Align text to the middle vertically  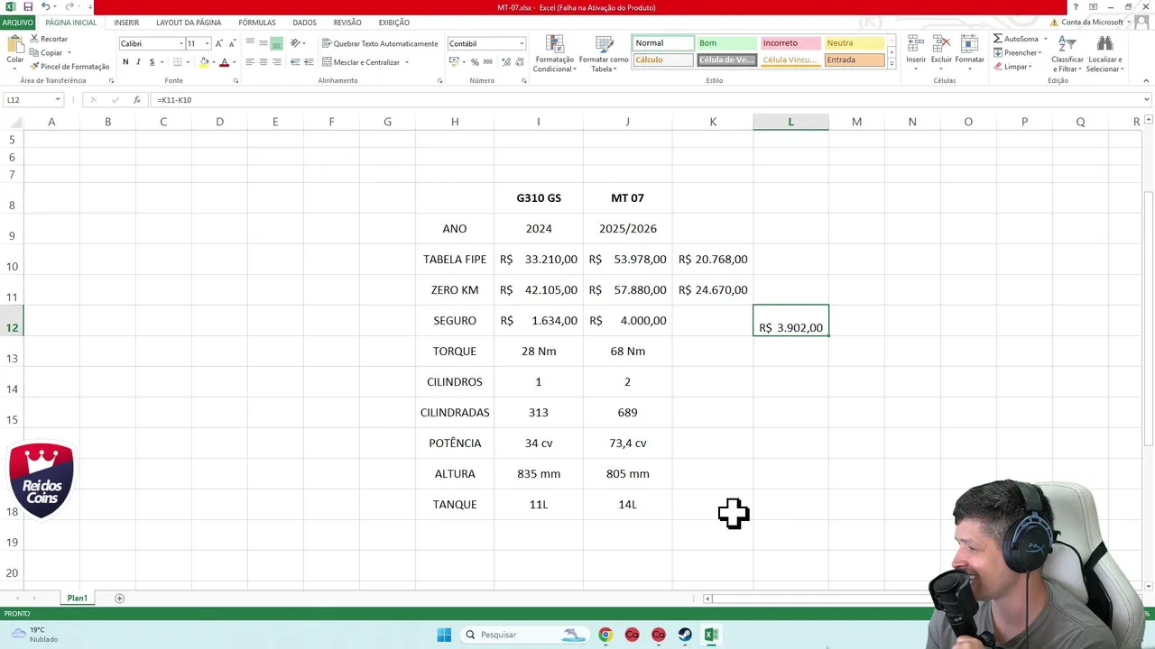pos(263,43)
